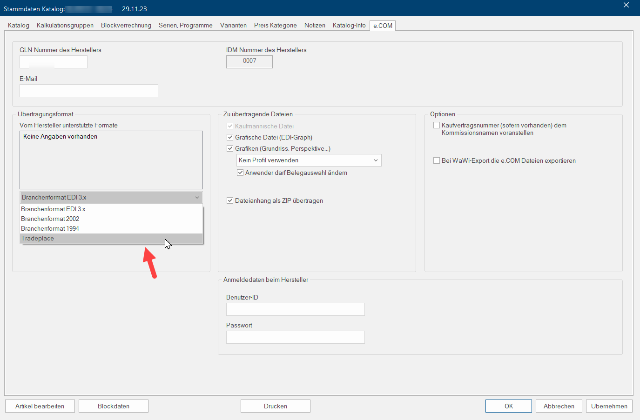
Task: Choose Branchenformat 1994 option
Action: pyautogui.click(x=50, y=228)
